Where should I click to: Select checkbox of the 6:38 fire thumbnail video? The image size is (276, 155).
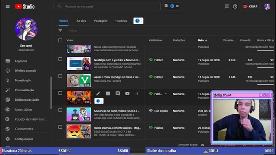[x=60, y=93]
